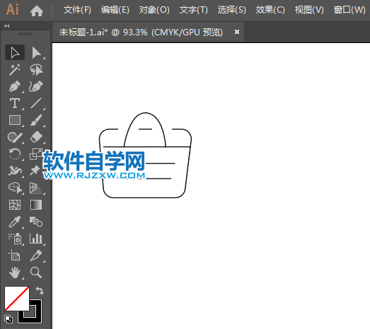Click the fill color swatch
Viewport: 370px width, 329px height.
17,299
